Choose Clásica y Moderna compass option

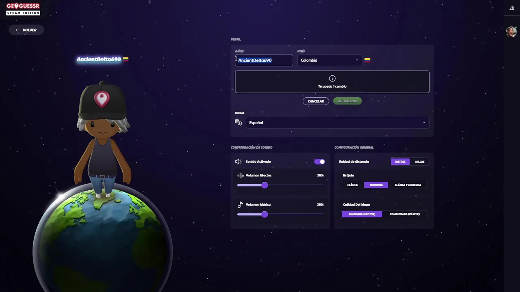(x=408, y=185)
